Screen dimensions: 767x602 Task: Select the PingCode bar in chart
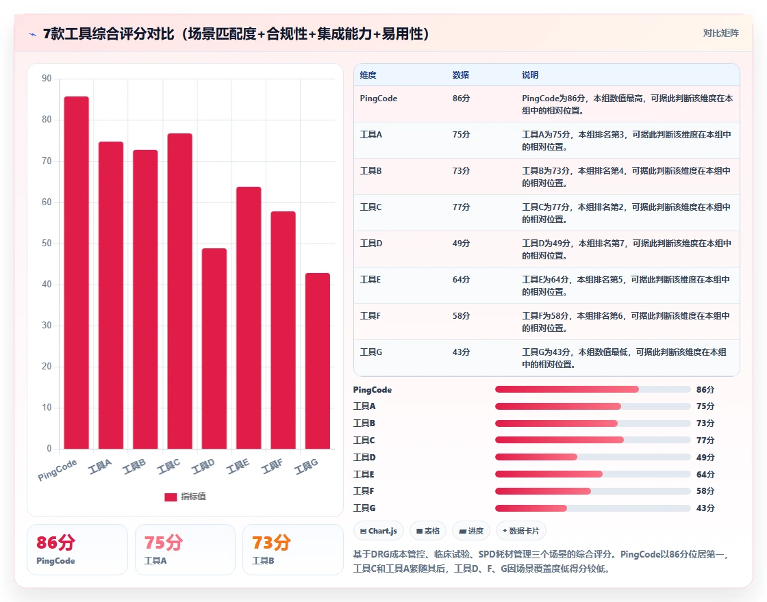76,273
